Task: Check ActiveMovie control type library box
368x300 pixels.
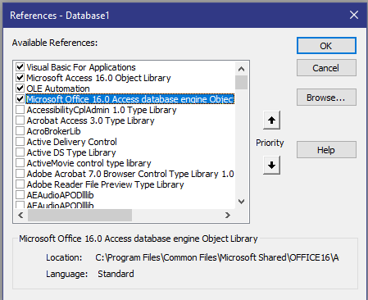Action: coord(20,163)
